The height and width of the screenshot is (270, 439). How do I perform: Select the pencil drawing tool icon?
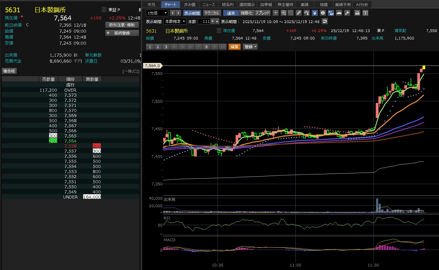(299, 13)
